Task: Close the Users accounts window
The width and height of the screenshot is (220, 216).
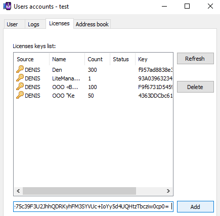Action: pos(210,7)
